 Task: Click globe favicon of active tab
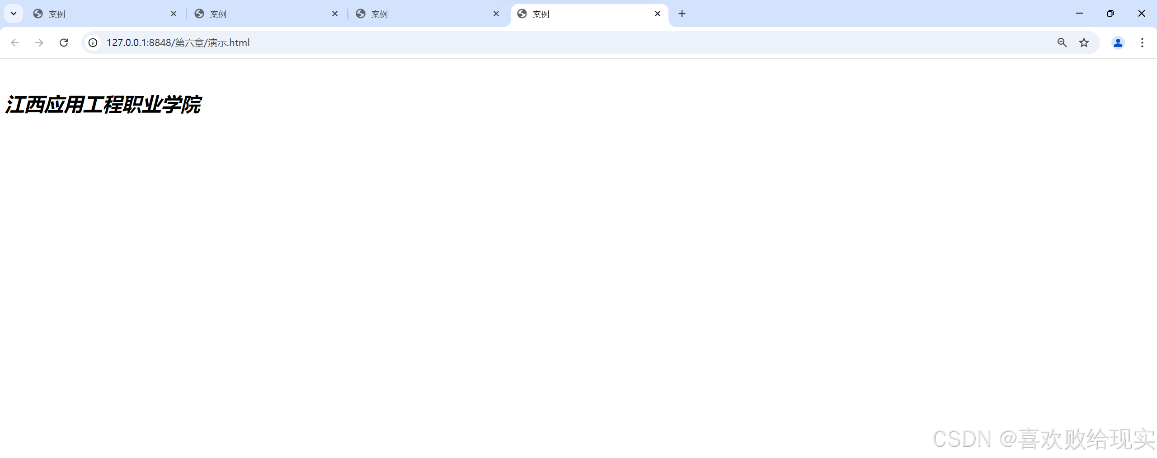[x=522, y=14]
